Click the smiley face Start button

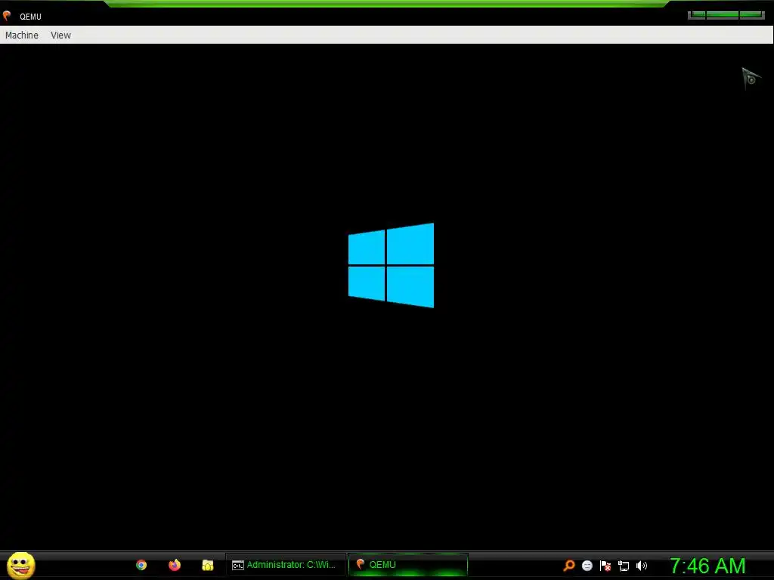click(20, 565)
